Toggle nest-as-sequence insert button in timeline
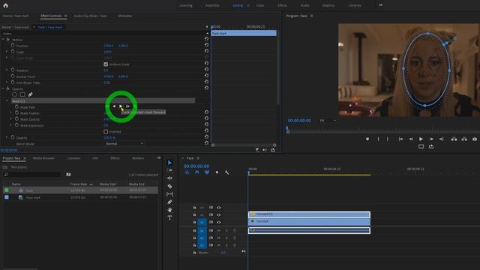Image resolution: width=480 pixels, height=270 pixels. [187, 172]
